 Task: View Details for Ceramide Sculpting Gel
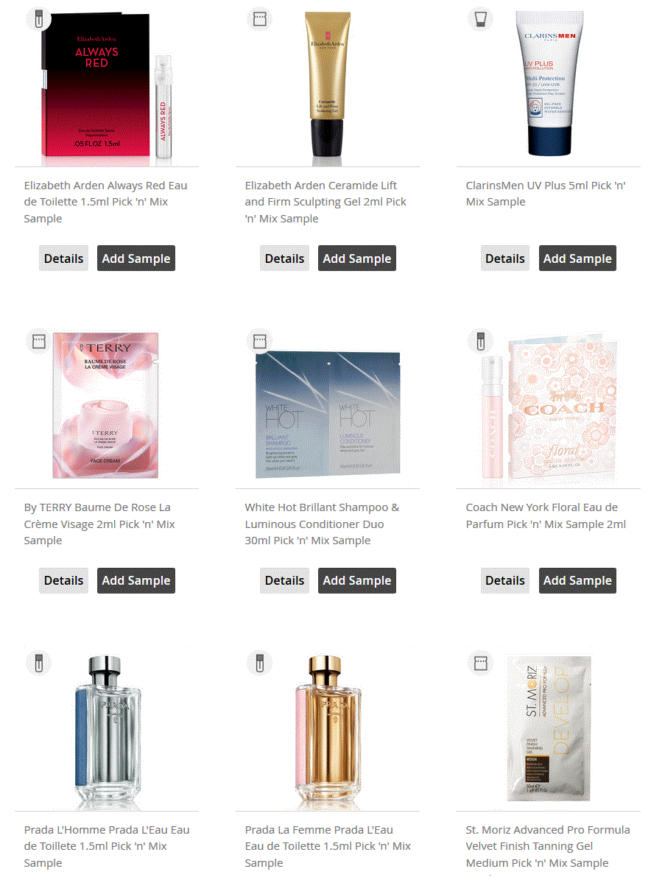click(x=284, y=258)
